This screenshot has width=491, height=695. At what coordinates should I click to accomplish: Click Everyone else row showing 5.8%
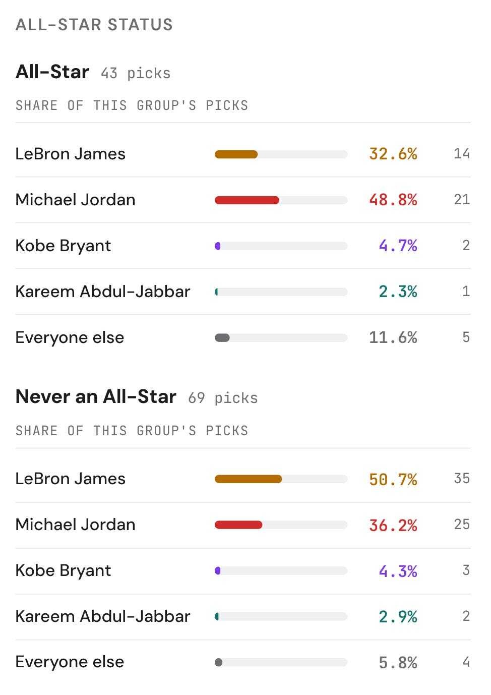point(243,662)
